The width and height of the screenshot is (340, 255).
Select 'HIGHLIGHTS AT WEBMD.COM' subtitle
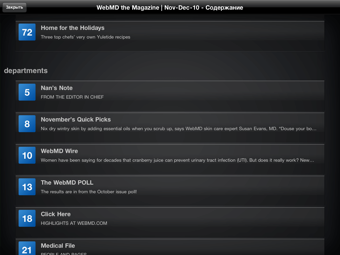pyautogui.click(x=74, y=223)
